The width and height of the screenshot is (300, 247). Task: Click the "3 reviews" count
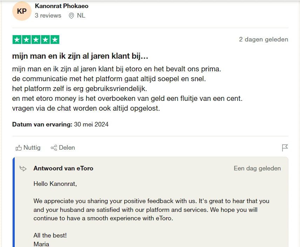(48, 15)
